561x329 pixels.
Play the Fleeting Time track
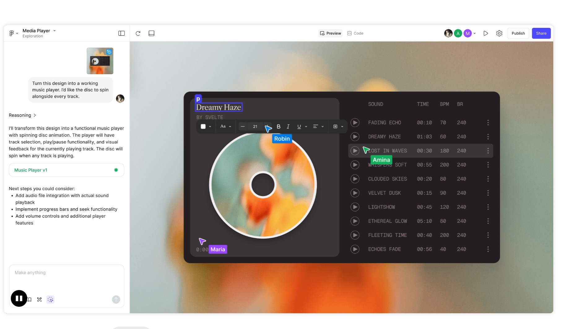(x=355, y=235)
